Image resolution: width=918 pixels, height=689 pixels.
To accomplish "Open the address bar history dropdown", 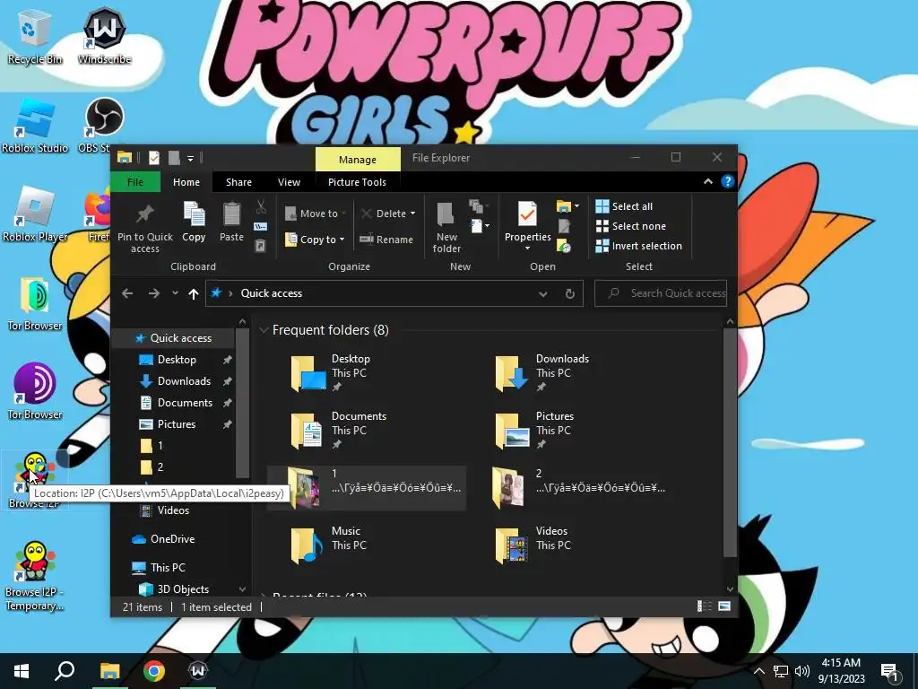I will coord(542,293).
